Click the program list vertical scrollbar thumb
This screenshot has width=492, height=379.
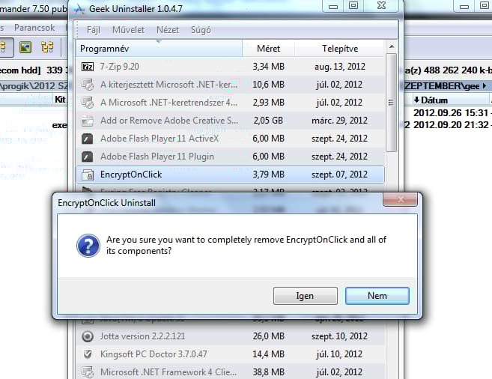(391, 103)
